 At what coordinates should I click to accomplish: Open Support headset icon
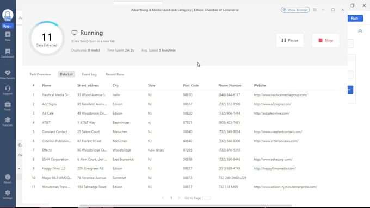coord(8,90)
